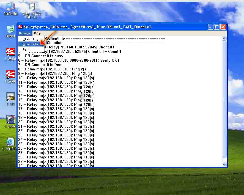The image size is (244, 195).
Task: Open the Manager menu
Action: [x=25, y=33]
